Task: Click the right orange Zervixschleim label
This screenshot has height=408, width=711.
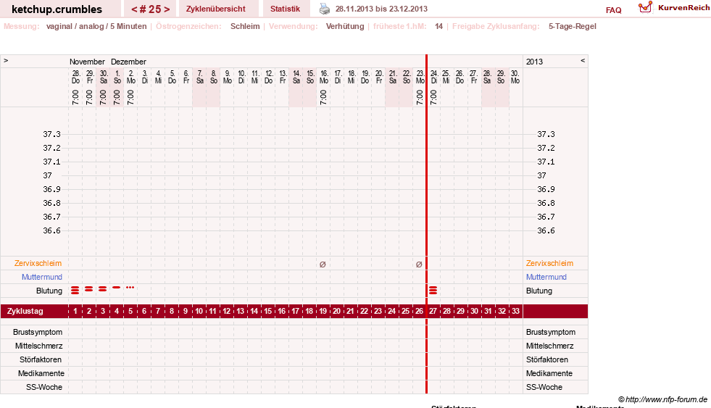Action: pyautogui.click(x=549, y=263)
